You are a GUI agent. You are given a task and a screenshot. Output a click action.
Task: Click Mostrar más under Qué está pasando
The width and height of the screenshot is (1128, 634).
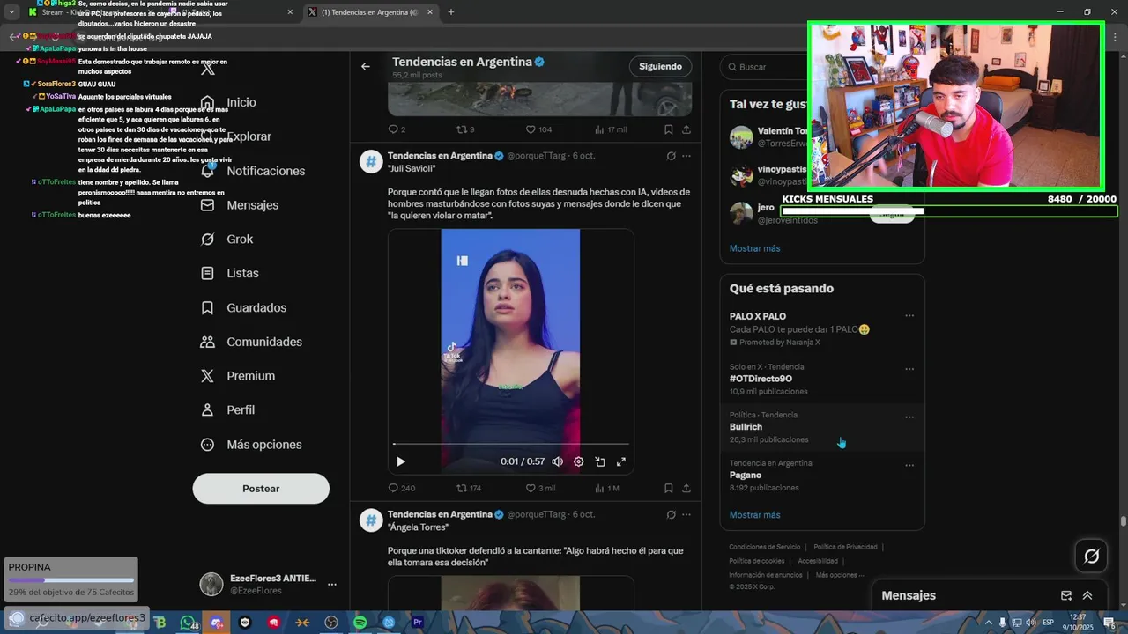[x=754, y=515]
